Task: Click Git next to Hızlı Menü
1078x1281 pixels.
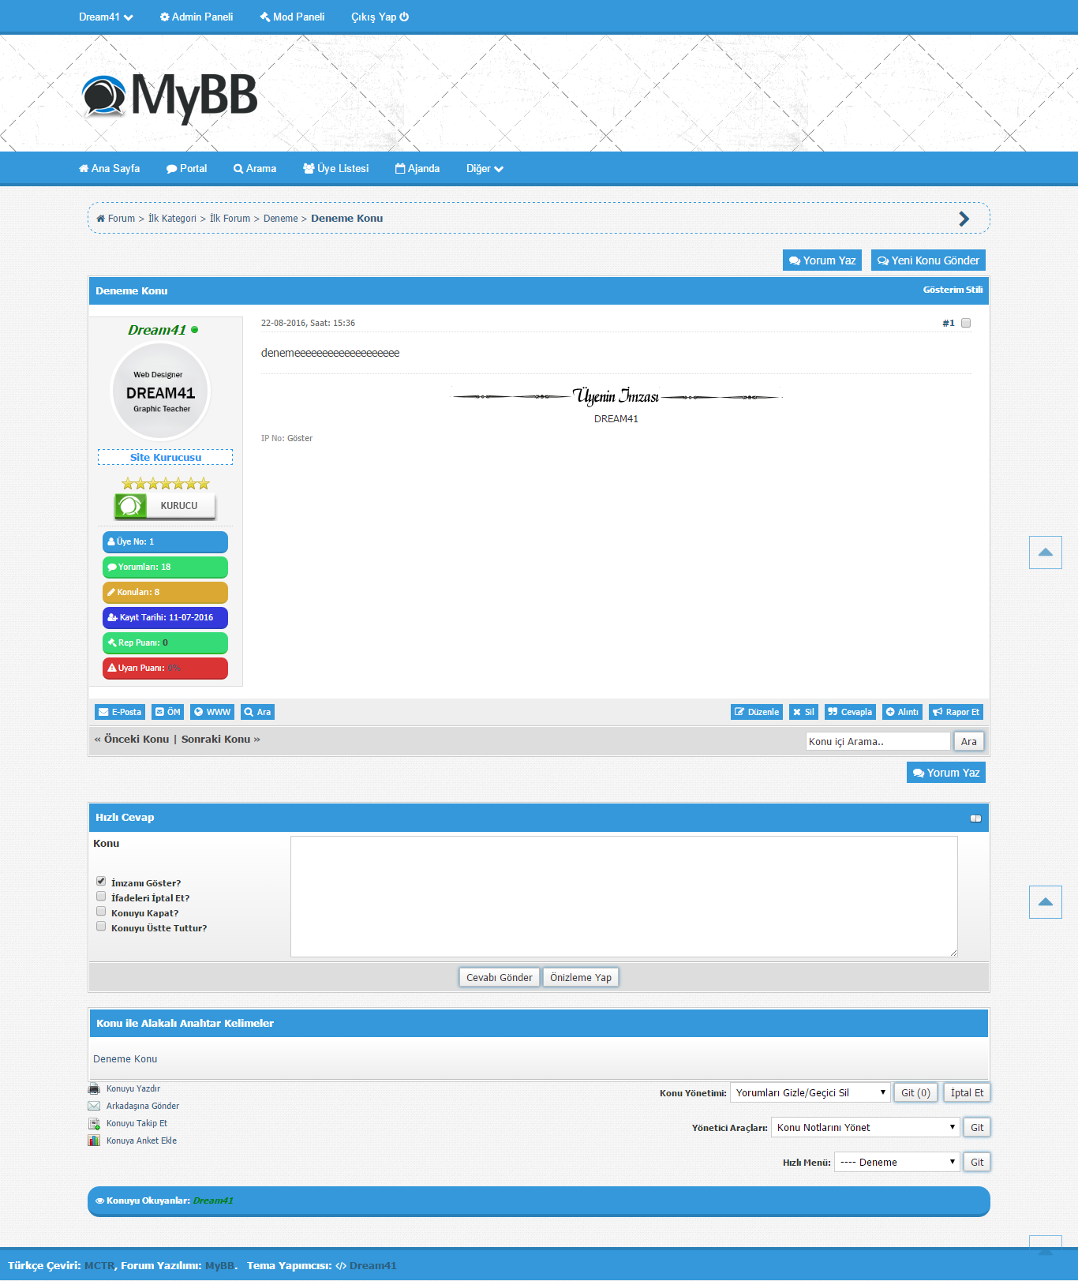Action: 977,1162
